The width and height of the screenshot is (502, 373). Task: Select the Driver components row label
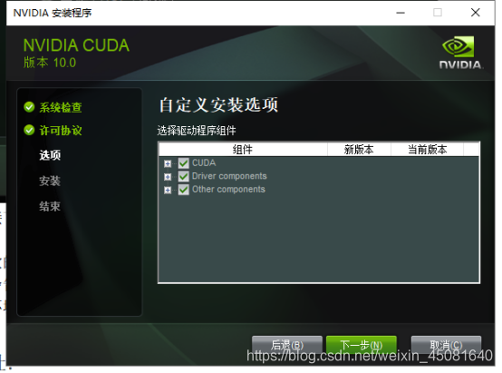pos(229,176)
